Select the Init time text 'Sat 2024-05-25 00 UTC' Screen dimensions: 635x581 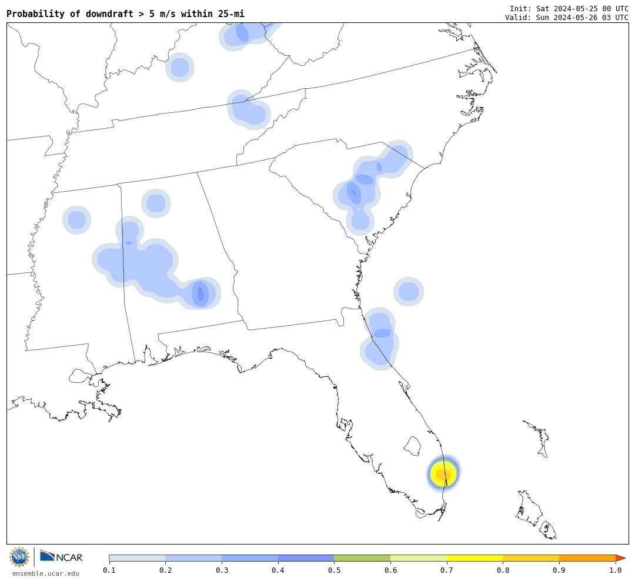[x=582, y=8]
